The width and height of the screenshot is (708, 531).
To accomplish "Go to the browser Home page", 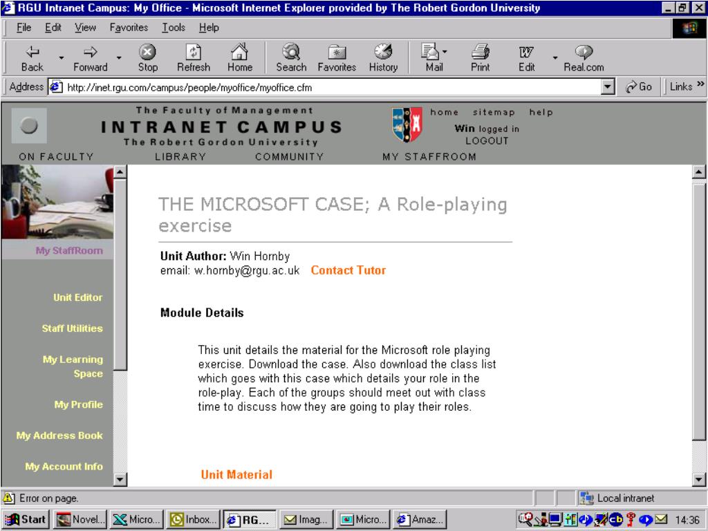I will click(240, 58).
